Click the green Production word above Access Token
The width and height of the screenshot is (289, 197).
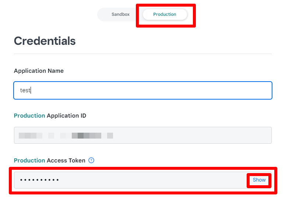(x=29, y=161)
